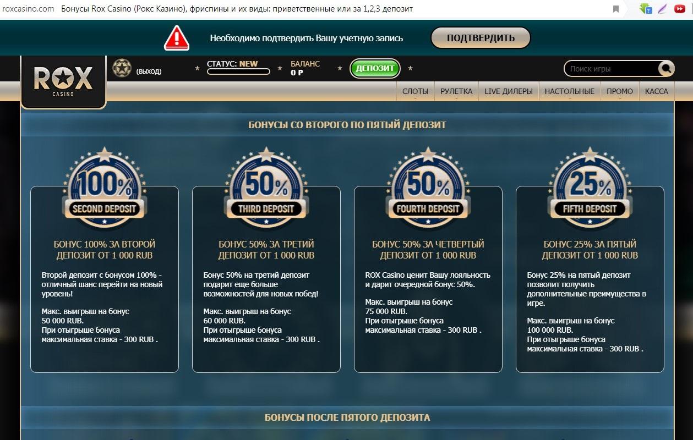Click the second deposit bonus description text
Image resolution: width=693 pixels, height=440 pixels.
point(102,284)
